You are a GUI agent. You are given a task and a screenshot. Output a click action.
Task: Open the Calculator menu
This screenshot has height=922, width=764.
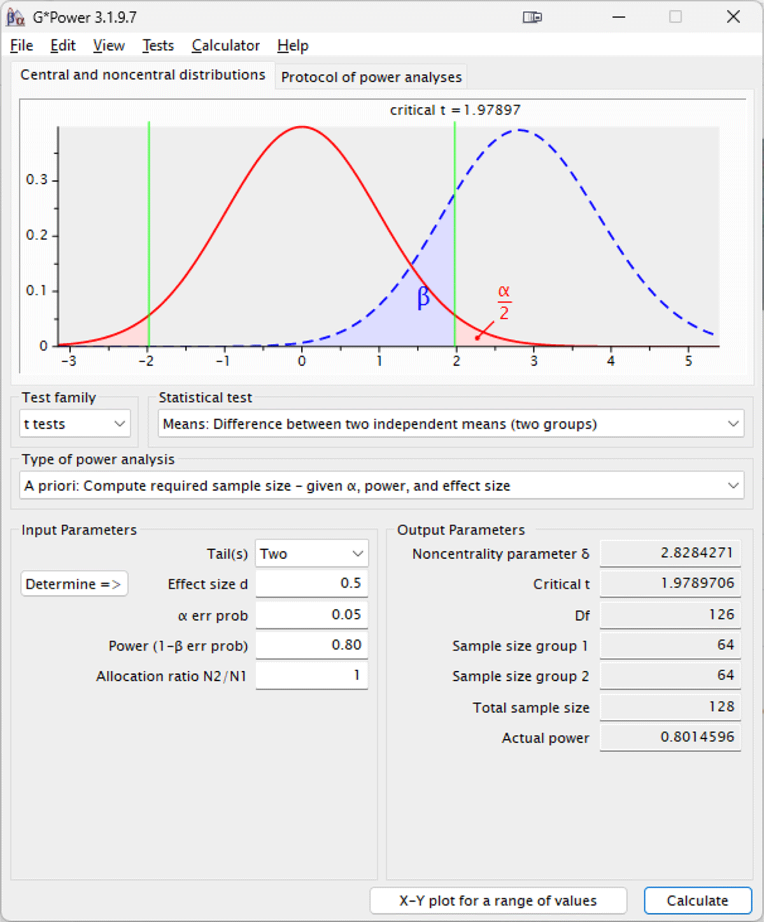click(x=225, y=46)
